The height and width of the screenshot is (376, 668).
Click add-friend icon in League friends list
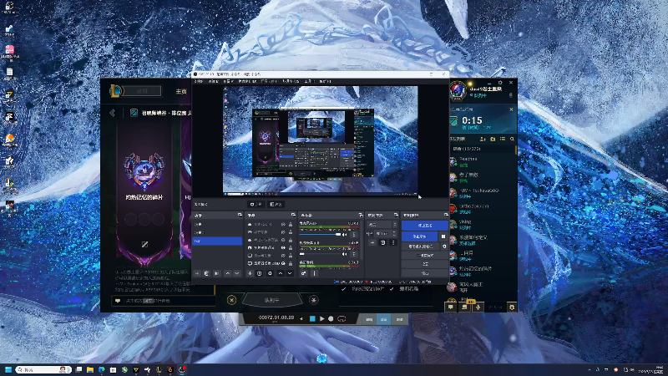click(x=483, y=139)
